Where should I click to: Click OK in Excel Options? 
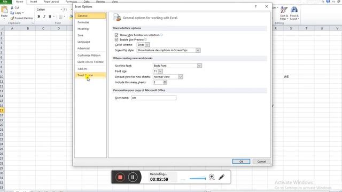pyautogui.click(x=241, y=162)
